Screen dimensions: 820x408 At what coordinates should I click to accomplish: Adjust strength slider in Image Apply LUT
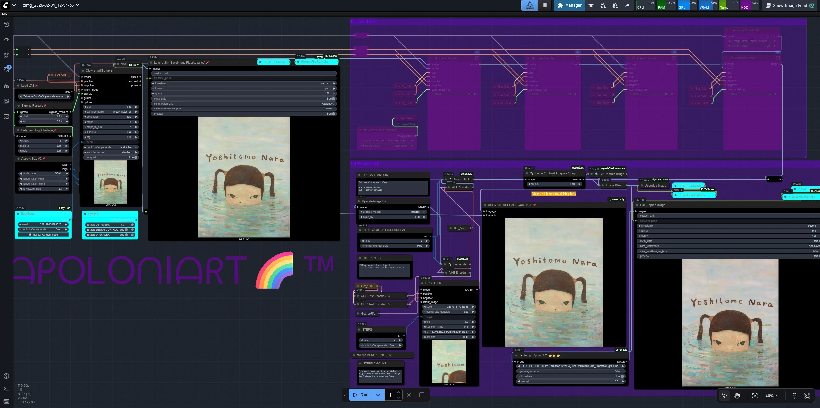pyautogui.click(x=571, y=381)
